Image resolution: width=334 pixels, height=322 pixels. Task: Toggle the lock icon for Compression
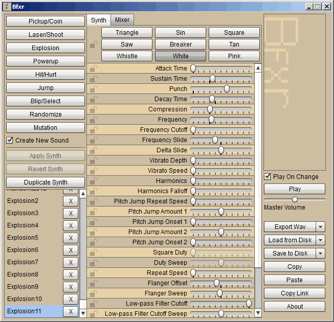(x=93, y=109)
